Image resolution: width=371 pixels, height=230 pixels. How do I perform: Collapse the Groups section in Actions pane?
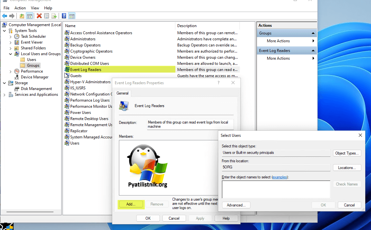pos(313,33)
